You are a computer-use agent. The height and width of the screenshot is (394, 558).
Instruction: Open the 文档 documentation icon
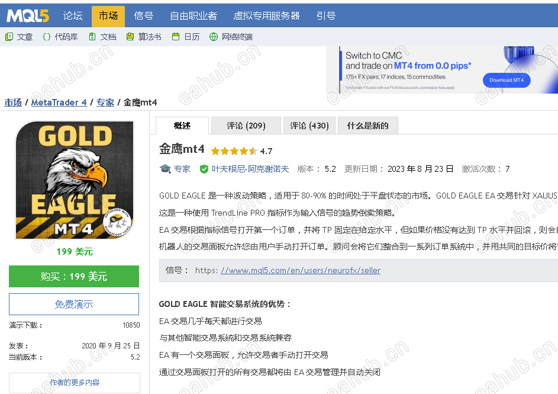[x=92, y=37]
